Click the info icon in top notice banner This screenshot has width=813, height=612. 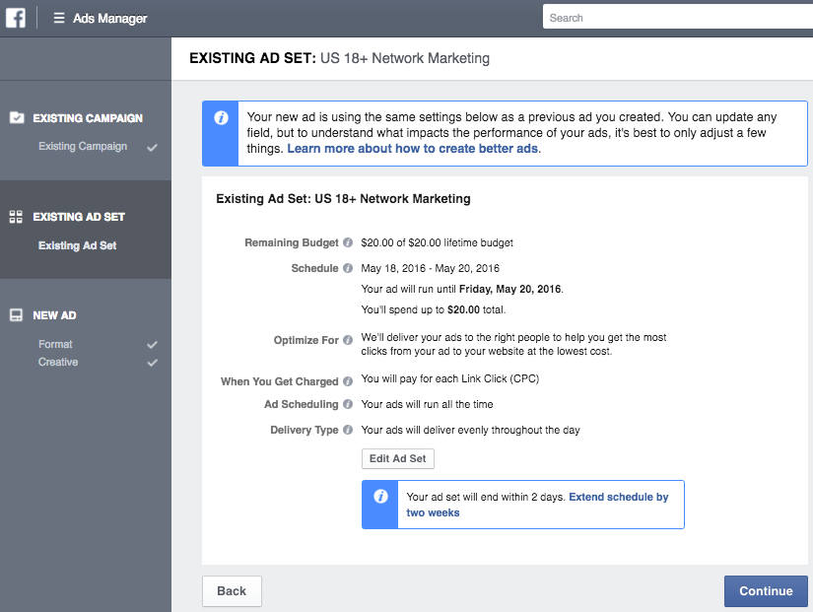point(221,117)
